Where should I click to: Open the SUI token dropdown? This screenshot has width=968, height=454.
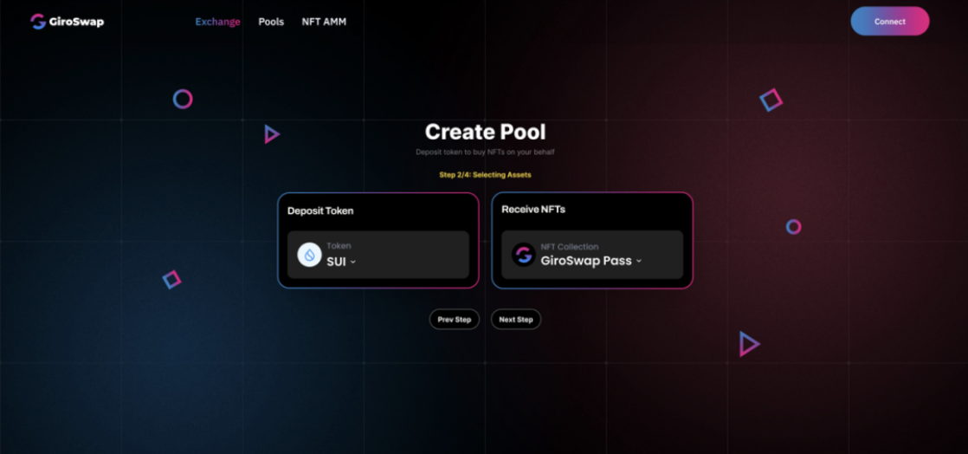(x=341, y=262)
